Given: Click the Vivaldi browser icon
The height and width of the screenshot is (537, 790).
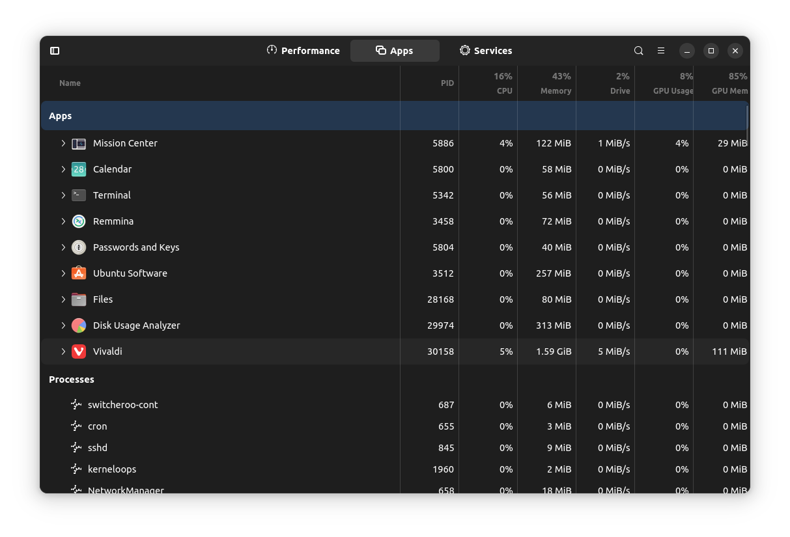Looking at the screenshot, I should 78,351.
